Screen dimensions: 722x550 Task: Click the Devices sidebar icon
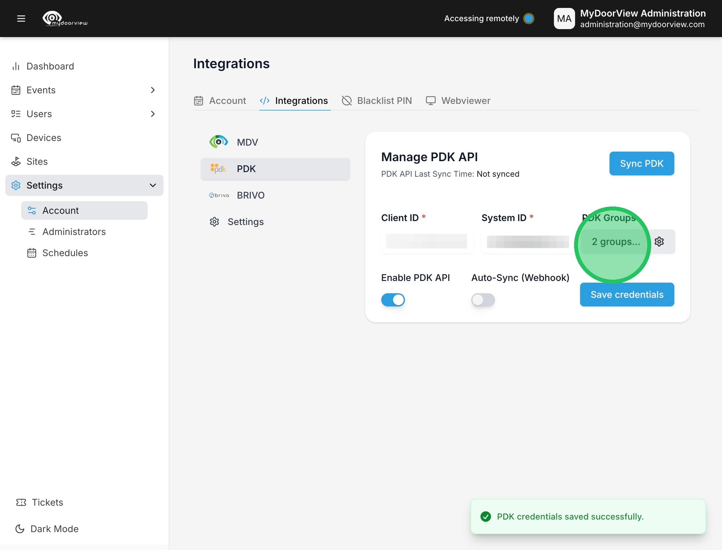click(16, 138)
